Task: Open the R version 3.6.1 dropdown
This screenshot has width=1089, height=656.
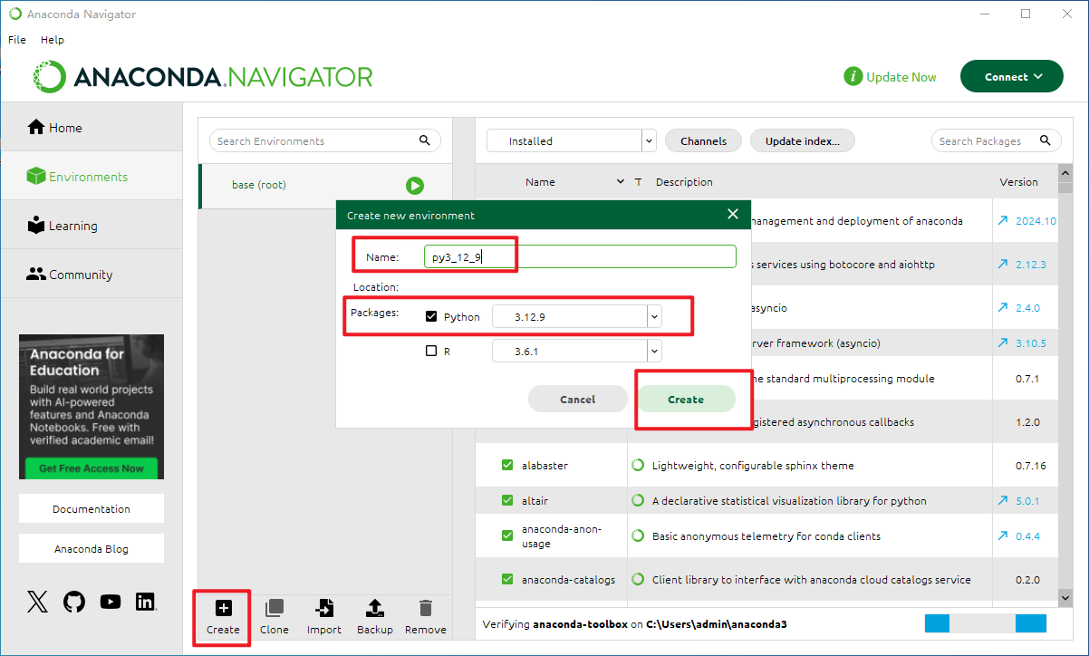Action: click(x=576, y=352)
